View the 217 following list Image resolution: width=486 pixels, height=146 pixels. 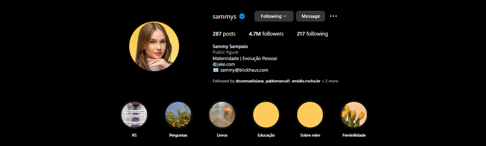click(x=312, y=34)
